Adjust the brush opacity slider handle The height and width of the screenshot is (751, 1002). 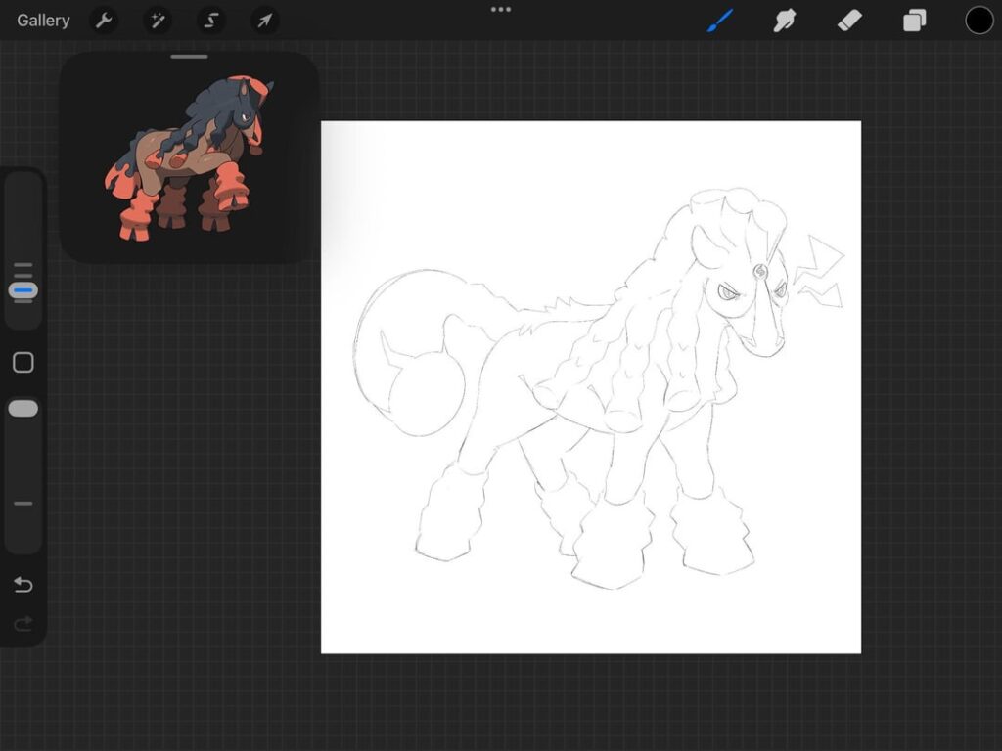pyautogui.click(x=23, y=409)
